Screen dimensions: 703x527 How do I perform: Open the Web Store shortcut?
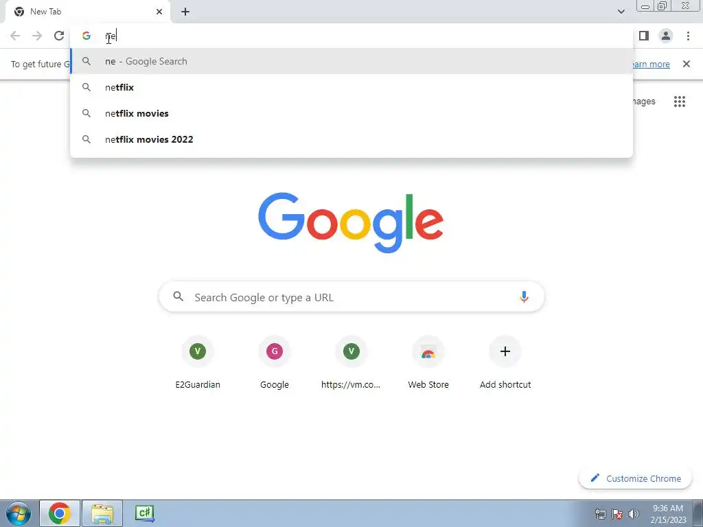coord(428,363)
